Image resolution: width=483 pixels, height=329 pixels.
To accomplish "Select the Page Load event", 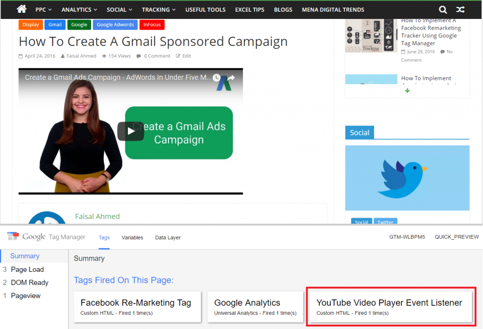I will [27, 269].
